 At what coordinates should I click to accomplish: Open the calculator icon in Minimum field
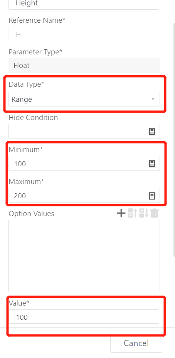152,164
